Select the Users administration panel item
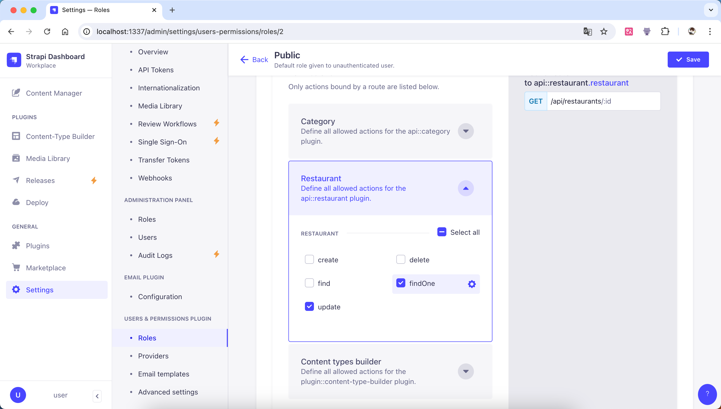The height and width of the screenshot is (409, 721). (147, 237)
